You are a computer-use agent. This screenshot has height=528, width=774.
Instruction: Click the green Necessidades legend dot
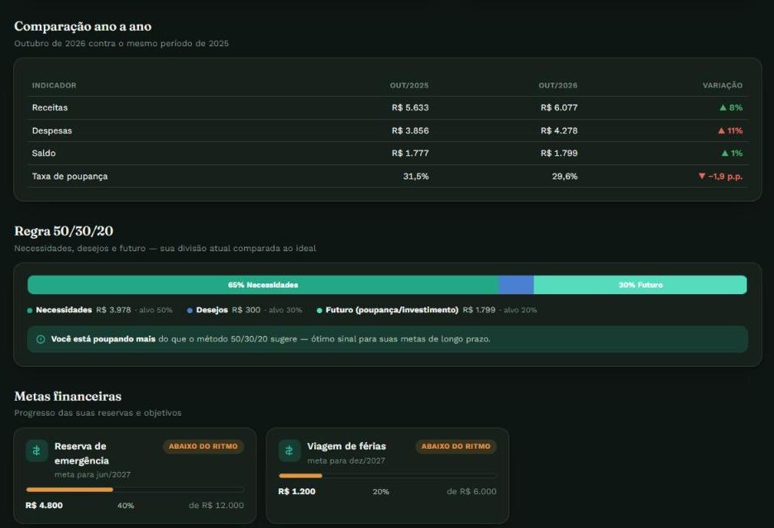pos(30,311)
